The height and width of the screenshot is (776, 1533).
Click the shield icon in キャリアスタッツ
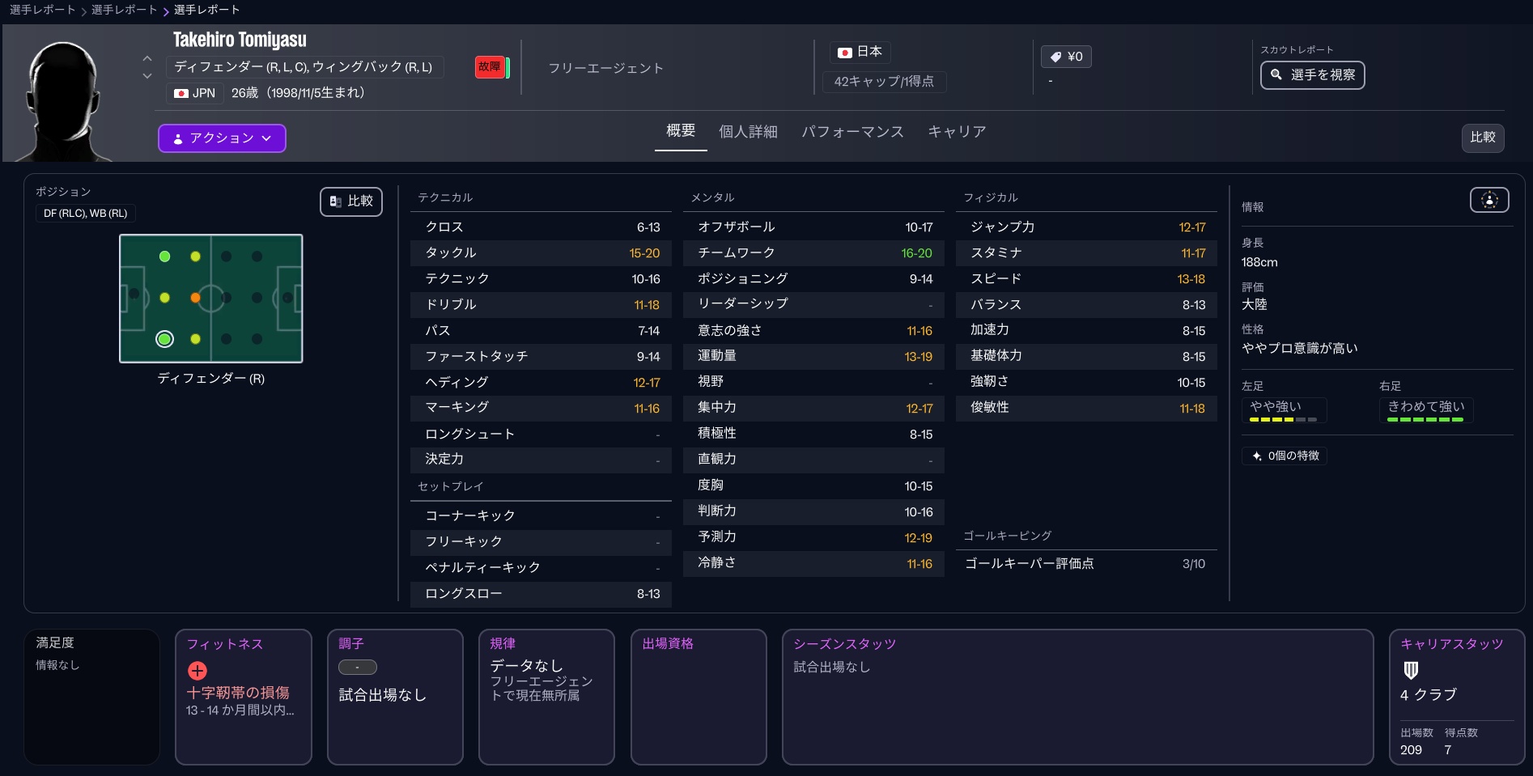click(x=1411, y=670)
